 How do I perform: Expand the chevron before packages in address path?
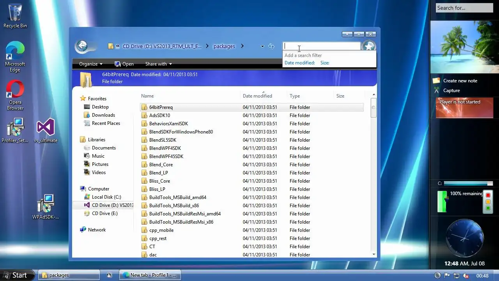pos(207,46)
